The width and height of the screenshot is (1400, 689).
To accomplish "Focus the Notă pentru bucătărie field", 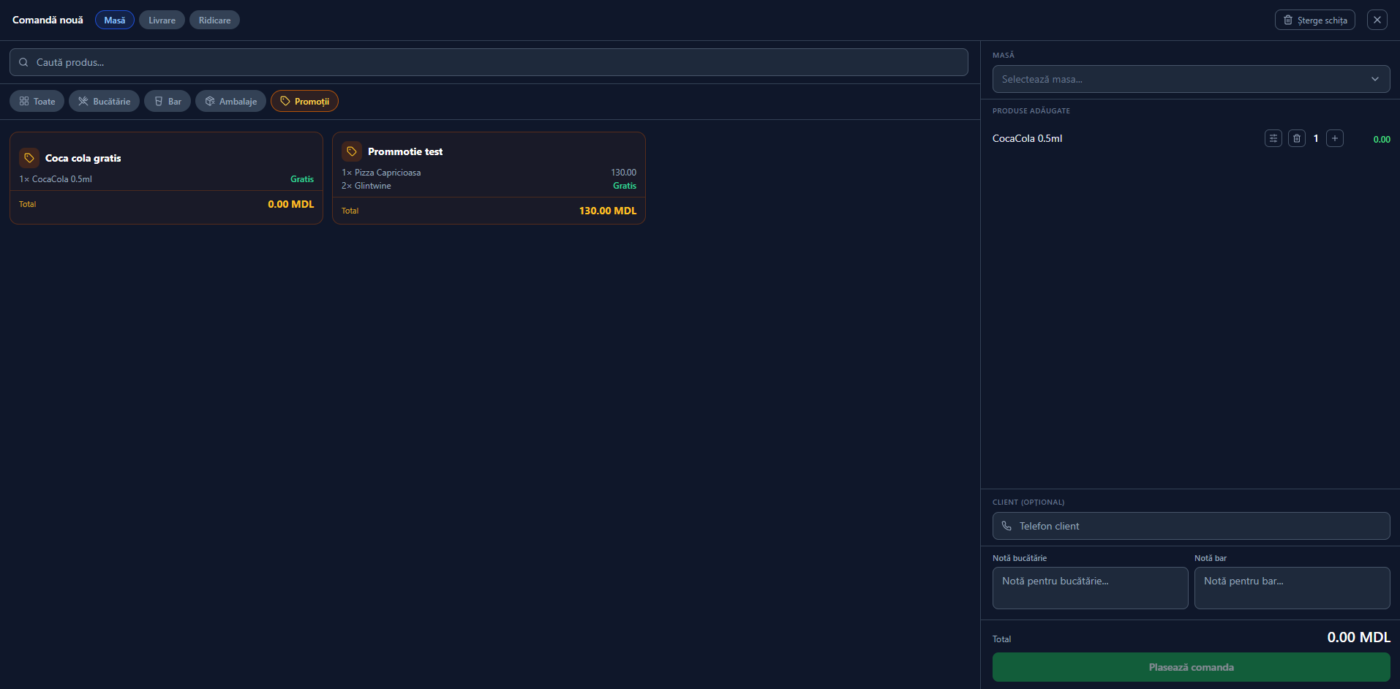I will 1090,588.
